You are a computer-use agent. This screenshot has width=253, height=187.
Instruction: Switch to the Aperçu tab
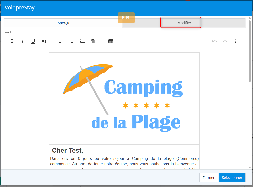tap(63, 23)
